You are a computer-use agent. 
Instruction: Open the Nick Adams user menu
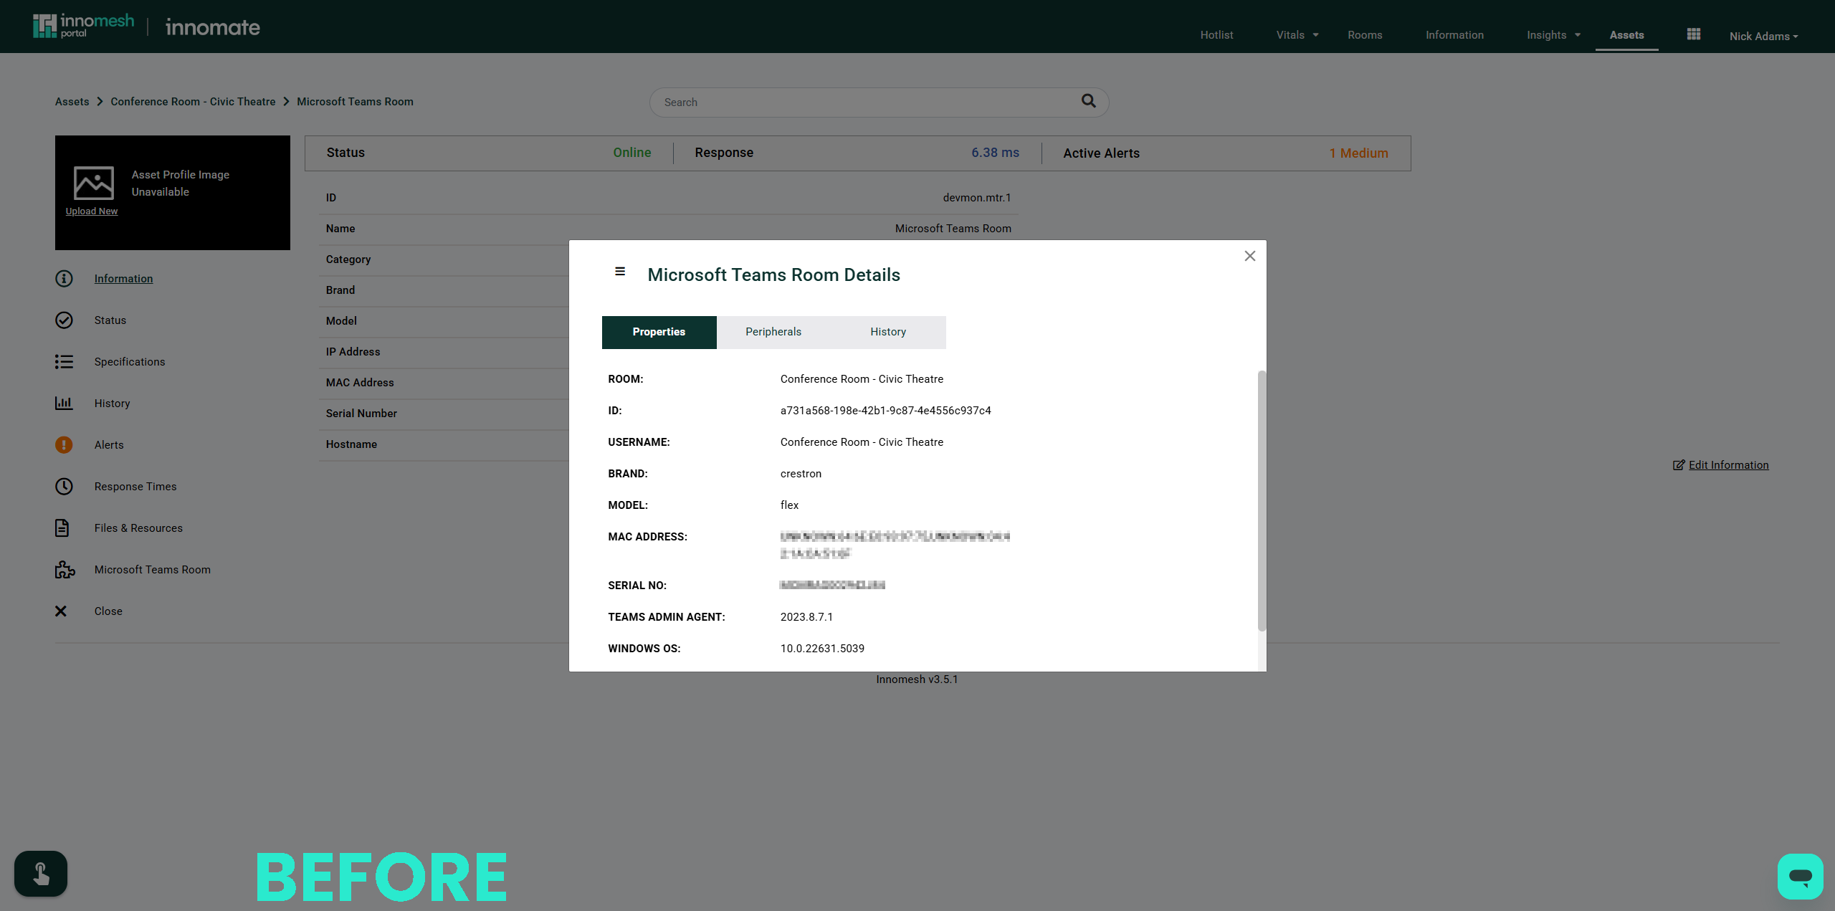click(x=1763, y=36)
